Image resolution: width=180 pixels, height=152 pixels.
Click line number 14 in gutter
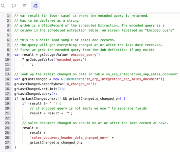click(7, 79)
